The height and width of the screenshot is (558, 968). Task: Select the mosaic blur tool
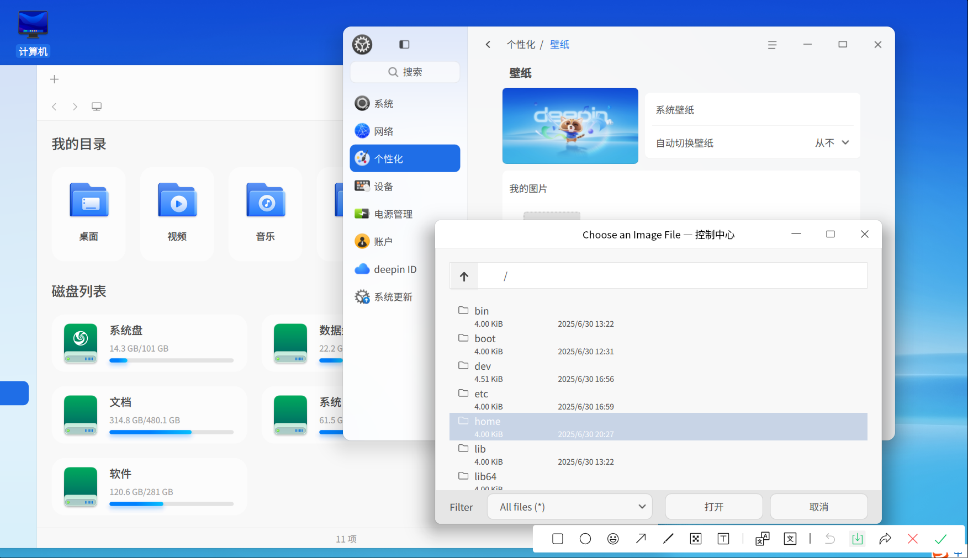(x=696, y=539)
